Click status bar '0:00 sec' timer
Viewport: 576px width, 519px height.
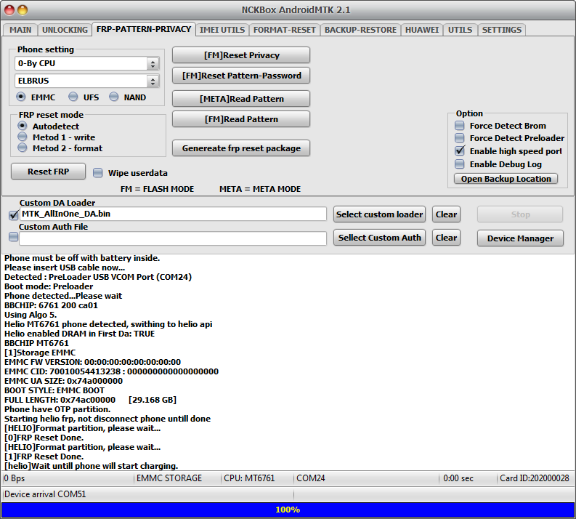point(458,478)
